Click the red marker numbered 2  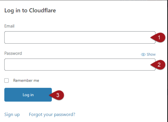159,65
